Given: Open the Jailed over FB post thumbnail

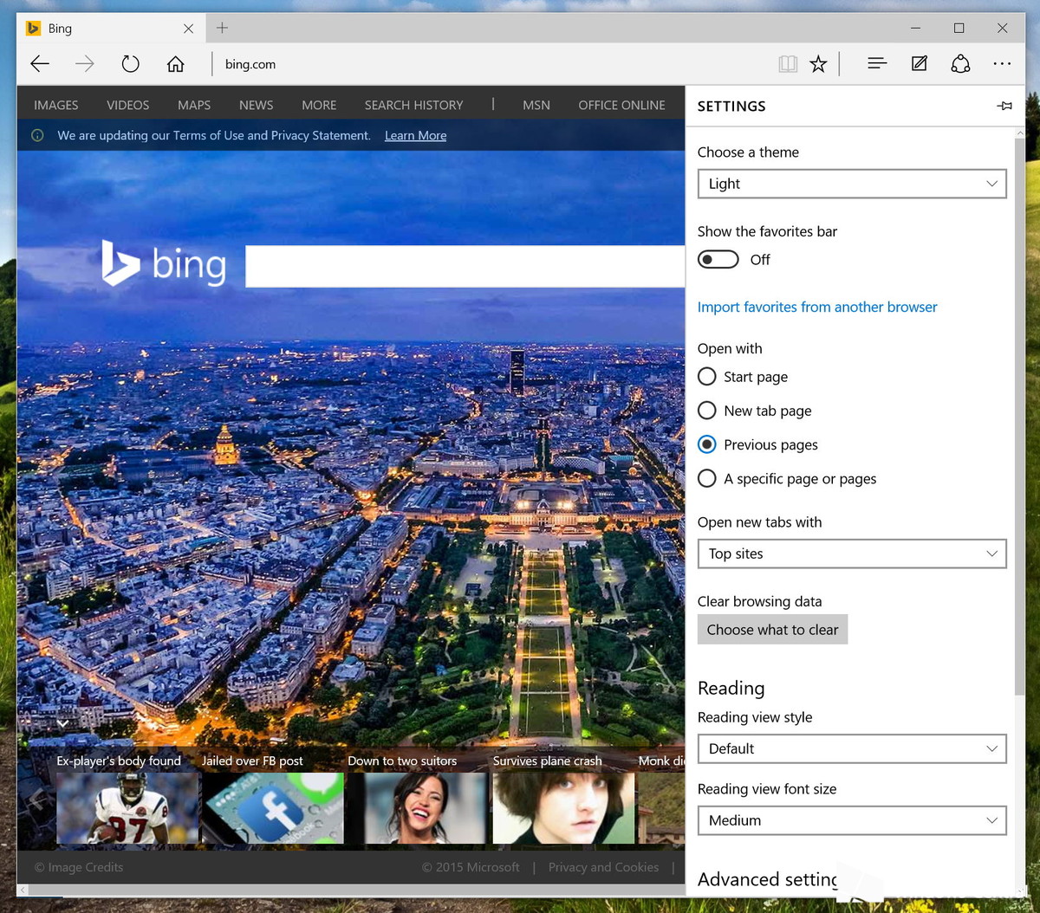Looking at the screenshot, I should [x=273, y=807].
